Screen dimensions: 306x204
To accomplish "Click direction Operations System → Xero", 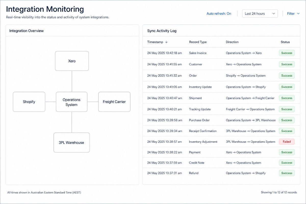I will pos(244,53).
